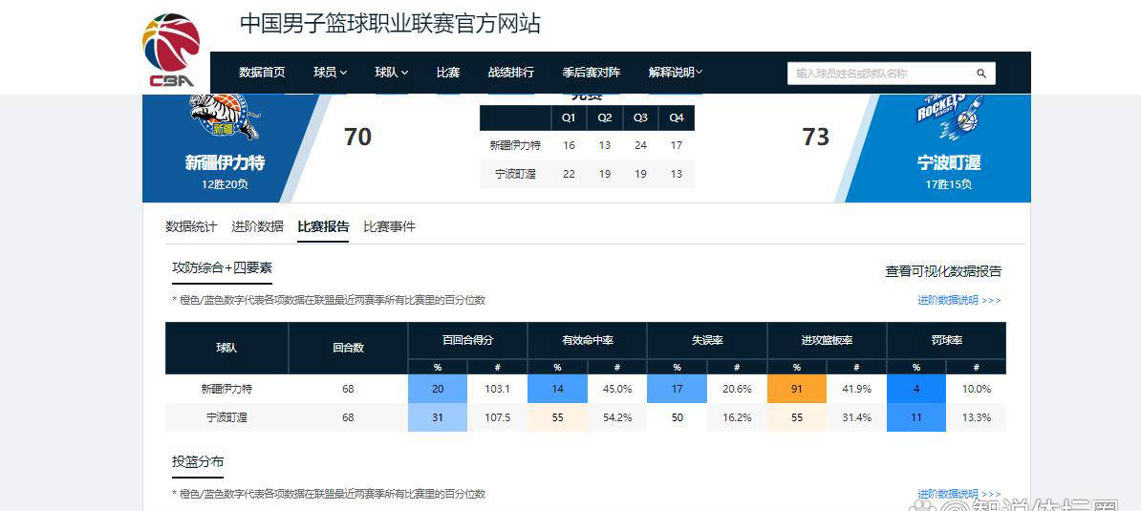Switch to the 比赛事件 tab
Viewport: 1141px width, 511px height.
[x=389, y=226]
